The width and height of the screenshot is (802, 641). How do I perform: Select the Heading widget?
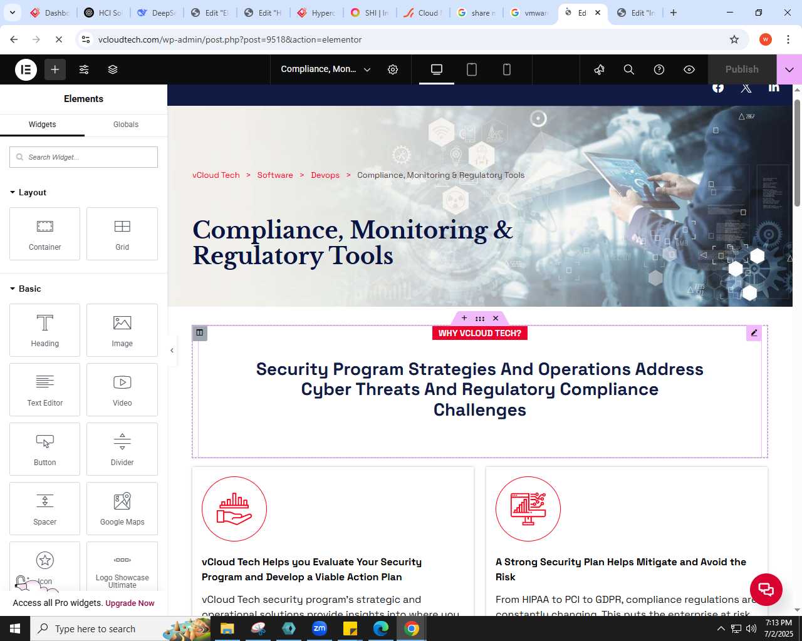click(44, 330)
